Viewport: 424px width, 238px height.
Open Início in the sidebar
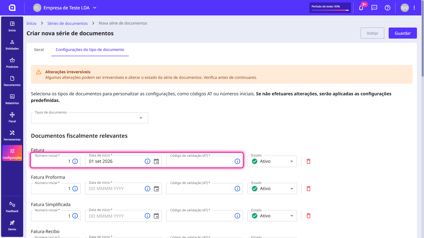coord(12,26)
